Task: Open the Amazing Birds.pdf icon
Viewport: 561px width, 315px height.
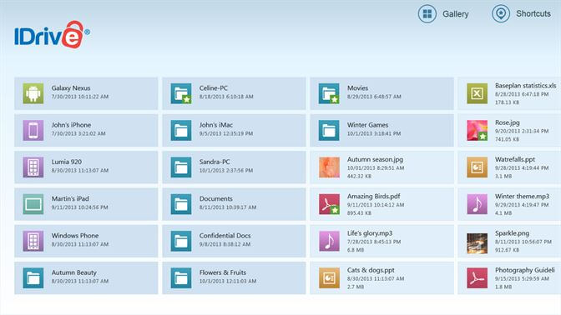Action: point(329,204)
